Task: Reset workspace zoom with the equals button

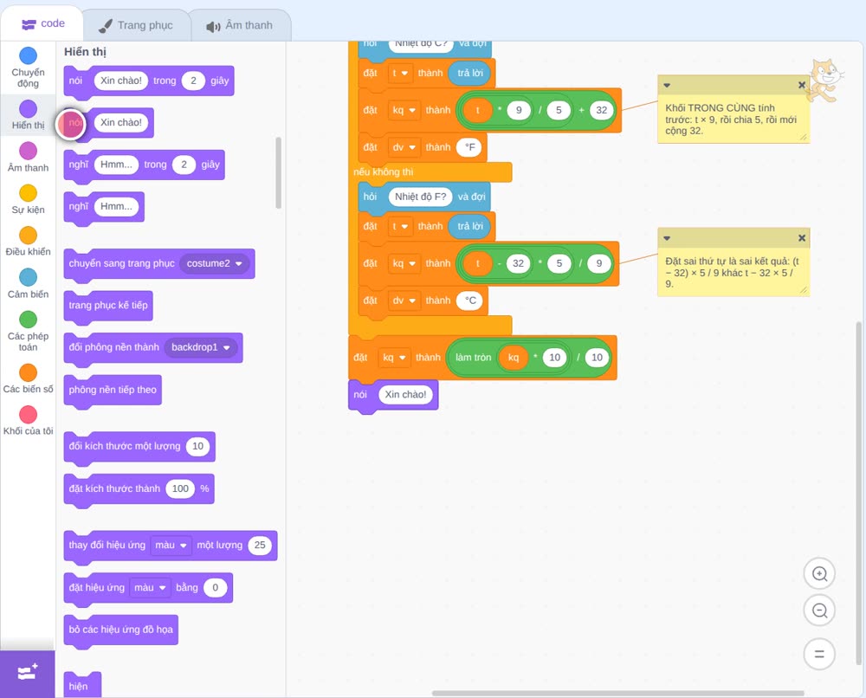Action: [x=819, y=655]
